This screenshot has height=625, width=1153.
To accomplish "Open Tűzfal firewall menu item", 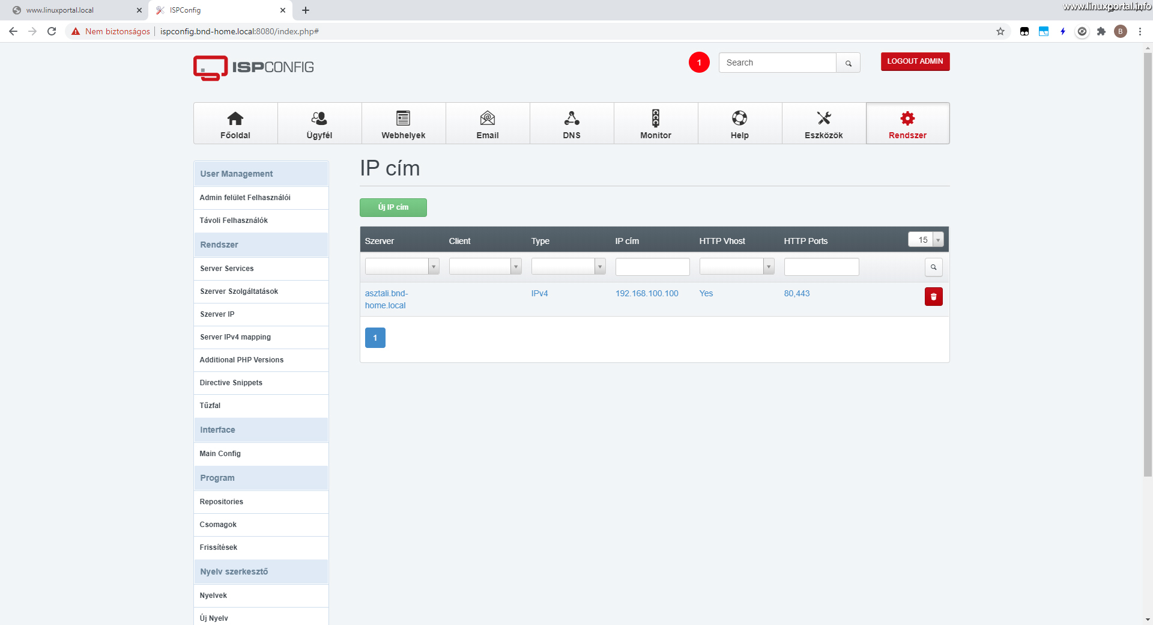I will coord(261,406).
